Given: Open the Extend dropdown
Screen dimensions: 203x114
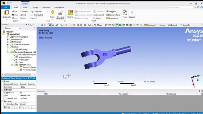Looking at the screenshot, I should pos(173,25).
